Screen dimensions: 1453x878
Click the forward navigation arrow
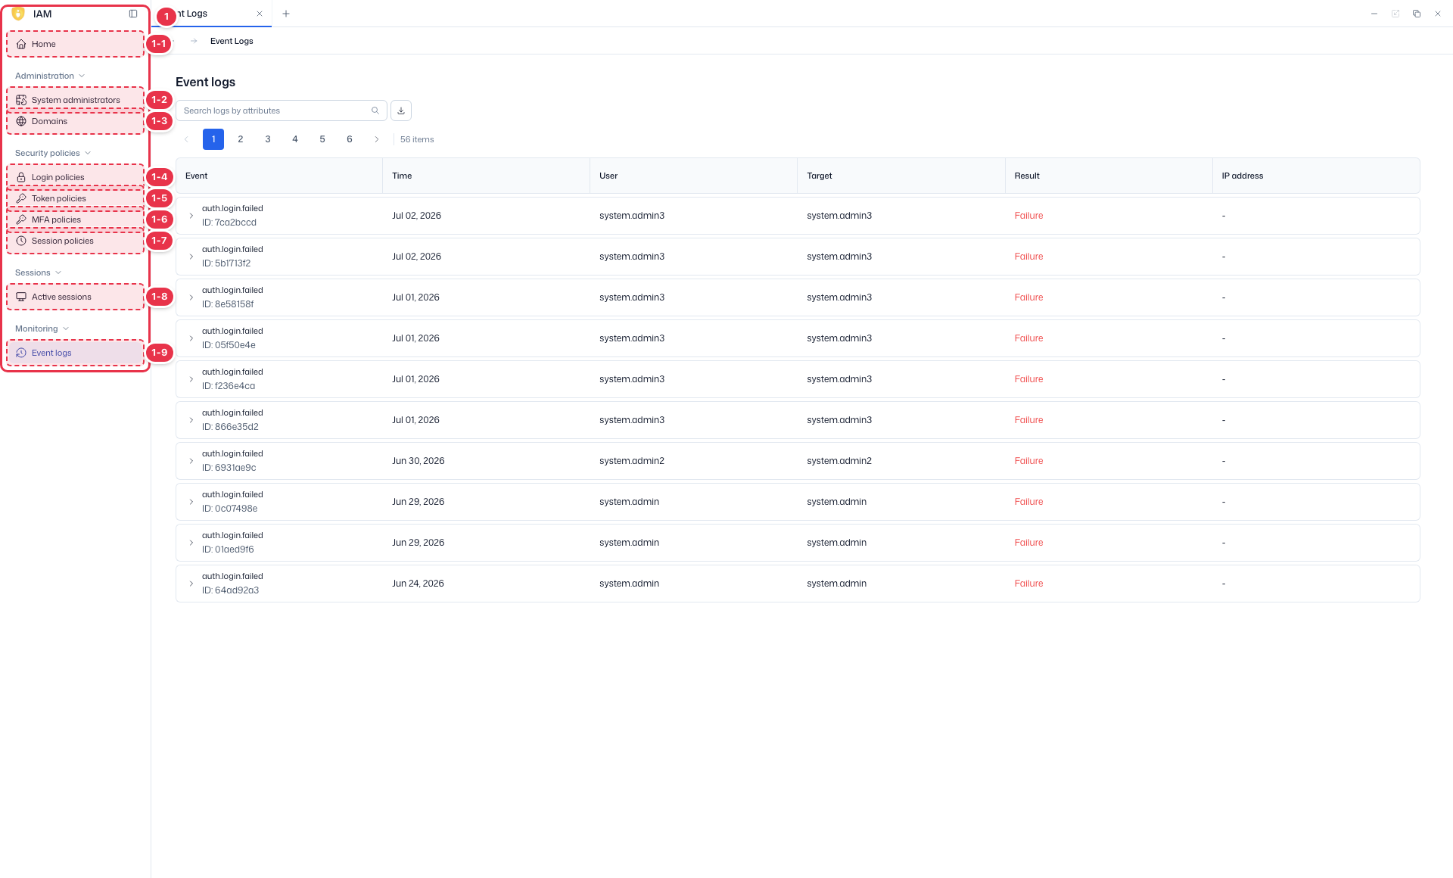194,41
